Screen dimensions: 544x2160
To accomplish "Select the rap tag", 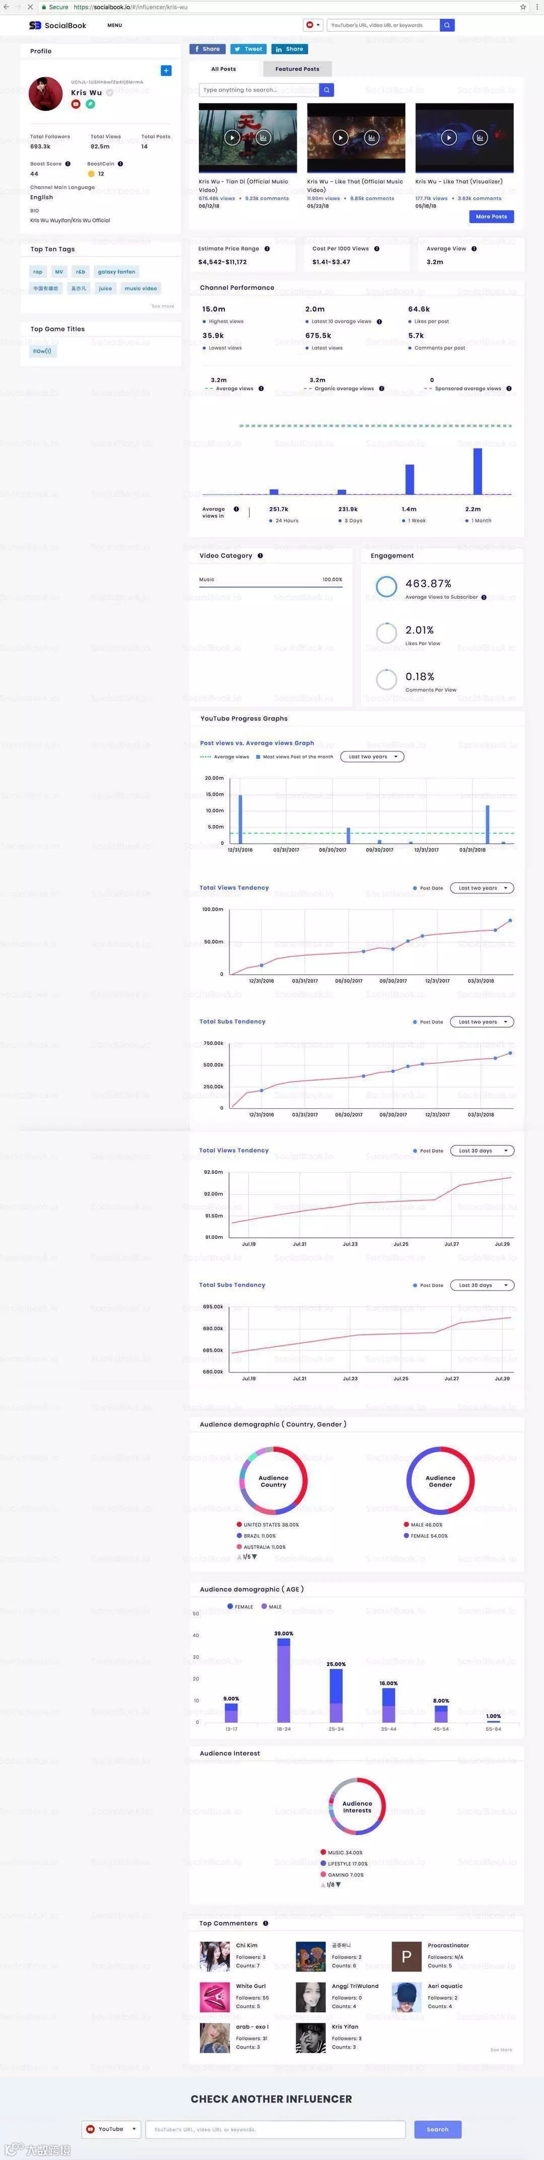I will click(38, 272).
